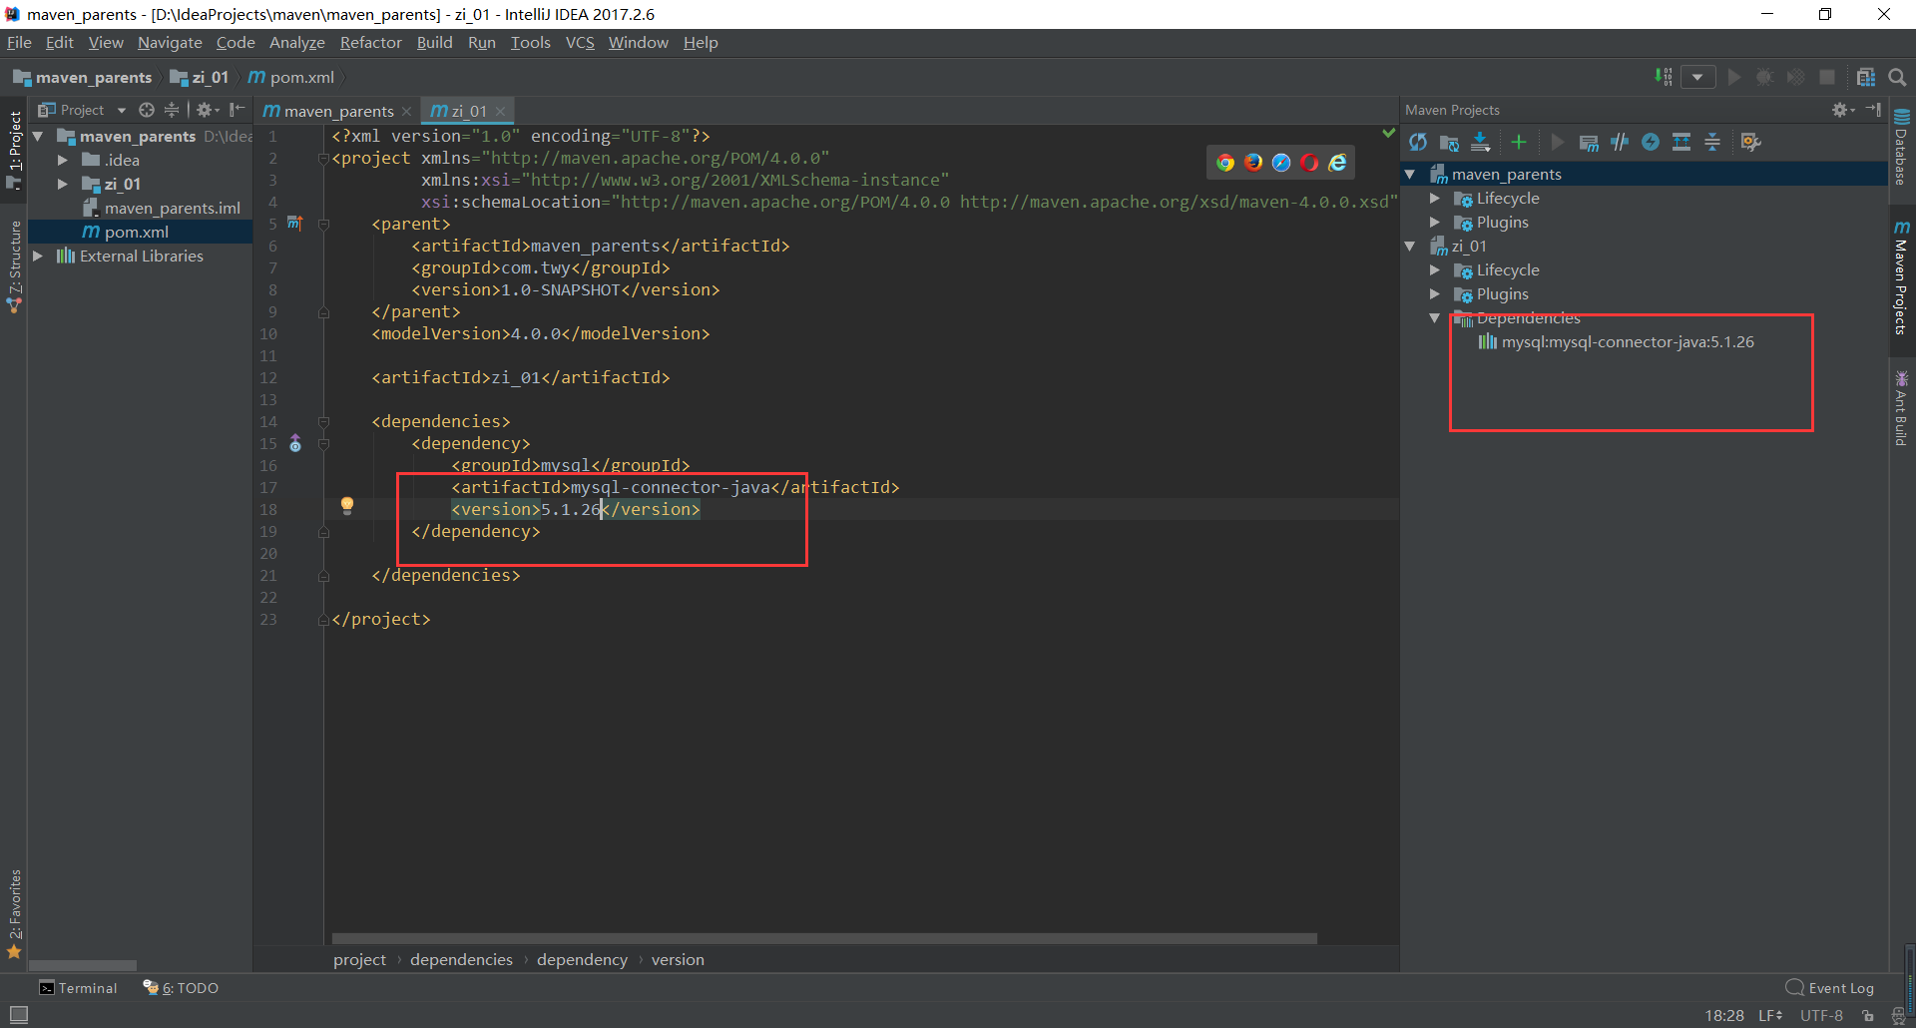Expand .idea folder in Project tree

click(x=62, y=160)
